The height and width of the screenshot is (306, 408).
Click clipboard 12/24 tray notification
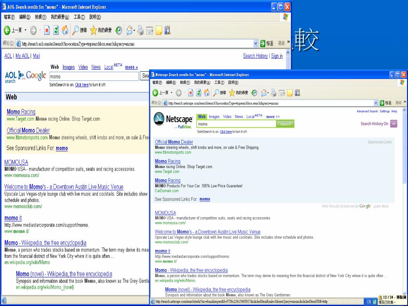coord(392,300)
